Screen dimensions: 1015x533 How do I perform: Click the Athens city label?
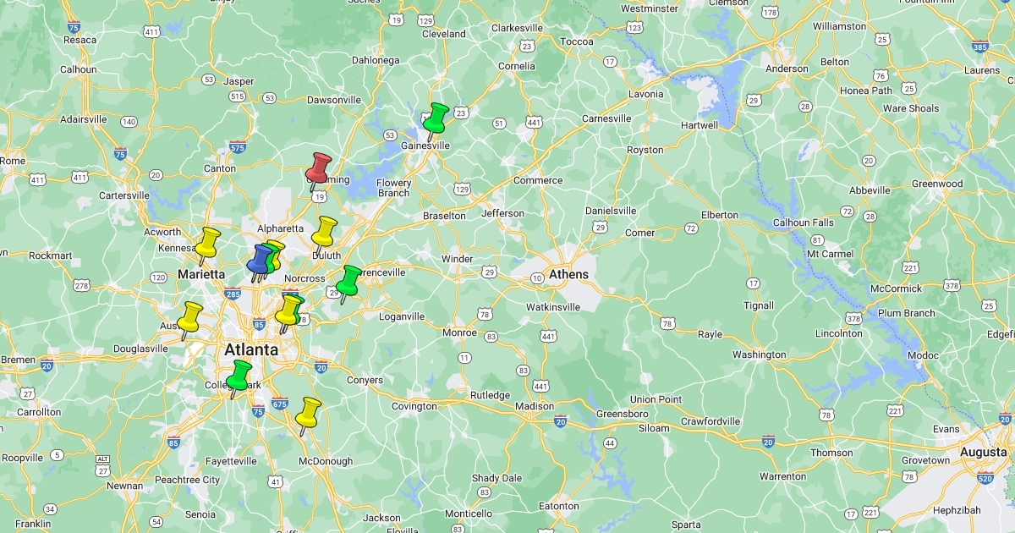click(568, 274)
